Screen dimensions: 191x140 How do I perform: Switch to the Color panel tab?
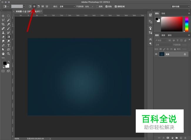(x=157, y=14)
